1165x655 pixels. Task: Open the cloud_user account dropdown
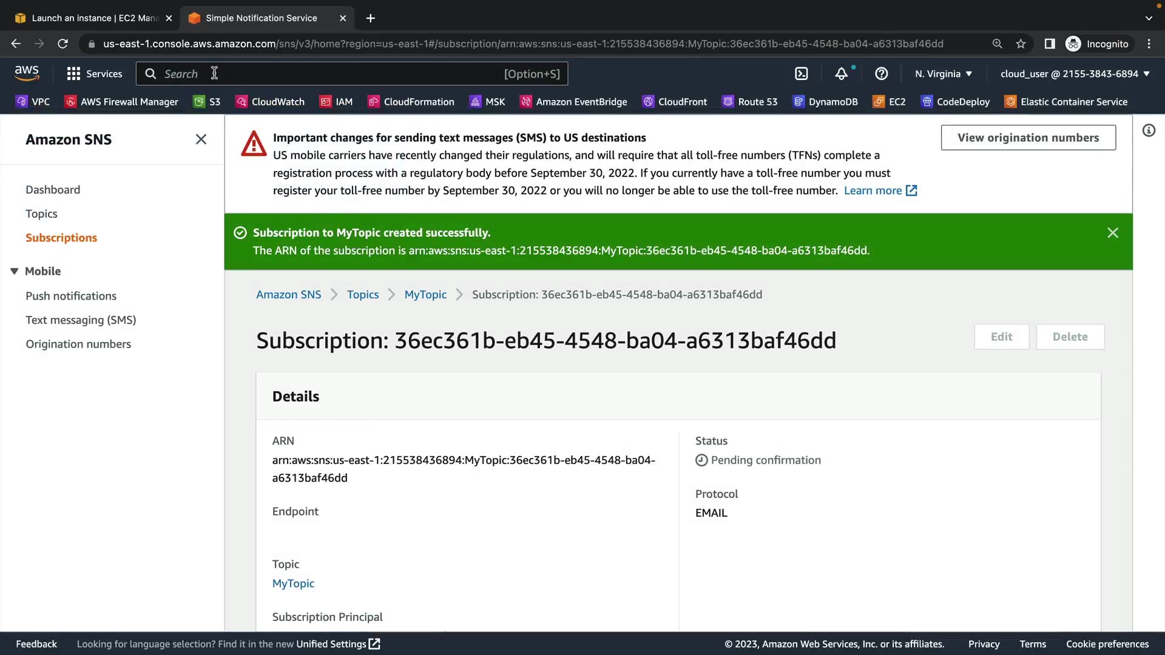click(x=1075, y=74)
